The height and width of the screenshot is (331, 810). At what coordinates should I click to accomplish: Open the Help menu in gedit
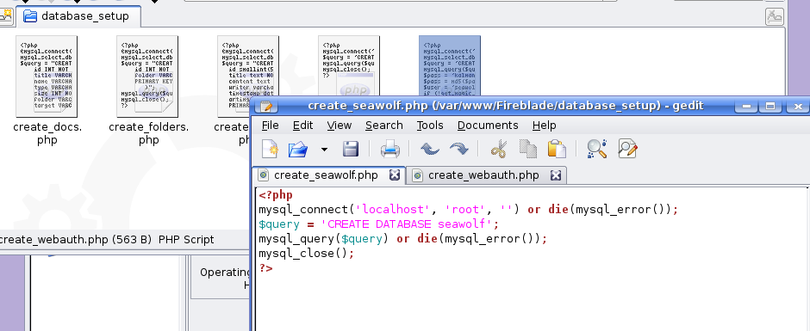click(x=544, y=126)
